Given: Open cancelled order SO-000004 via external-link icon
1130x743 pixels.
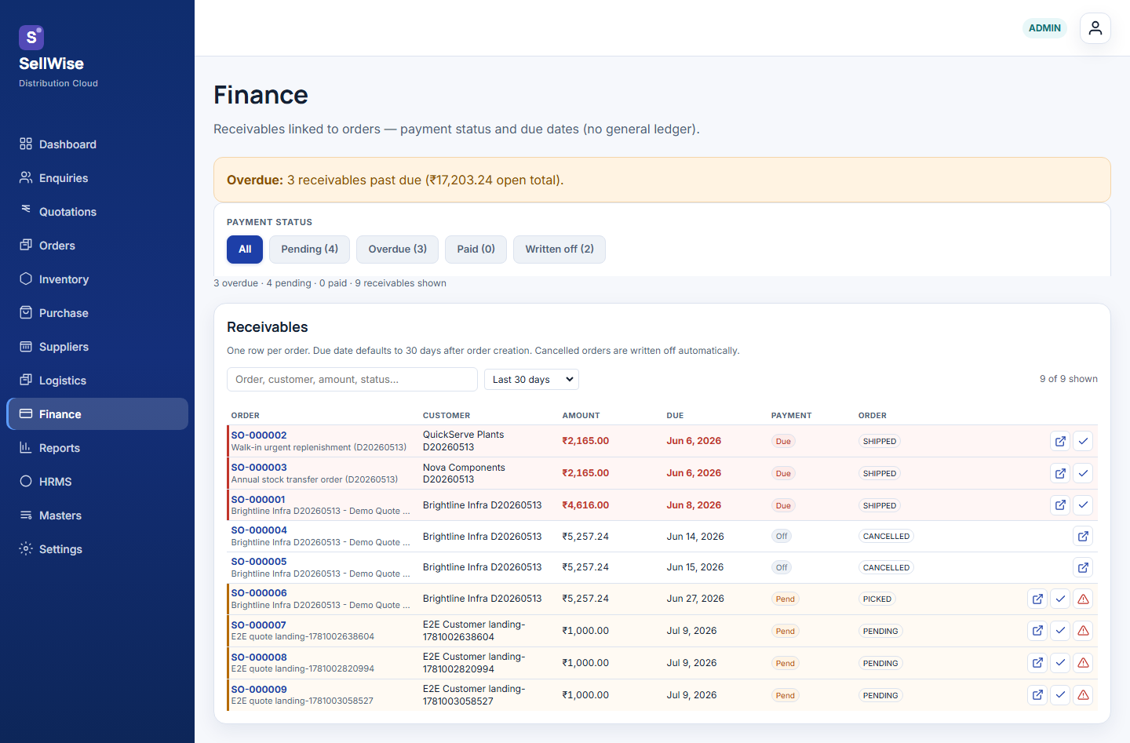Looking at the screenshot, I should point(1083,536).
